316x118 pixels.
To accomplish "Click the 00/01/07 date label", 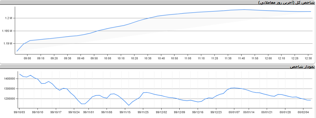I will tap(234, 112).
